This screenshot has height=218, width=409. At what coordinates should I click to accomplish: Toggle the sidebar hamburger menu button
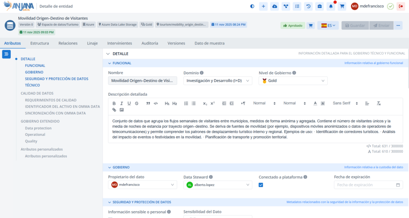(6, 54)
